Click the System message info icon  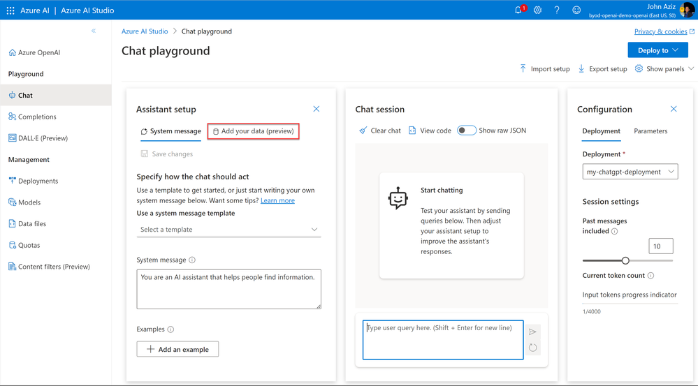click(x=192, y=260)
